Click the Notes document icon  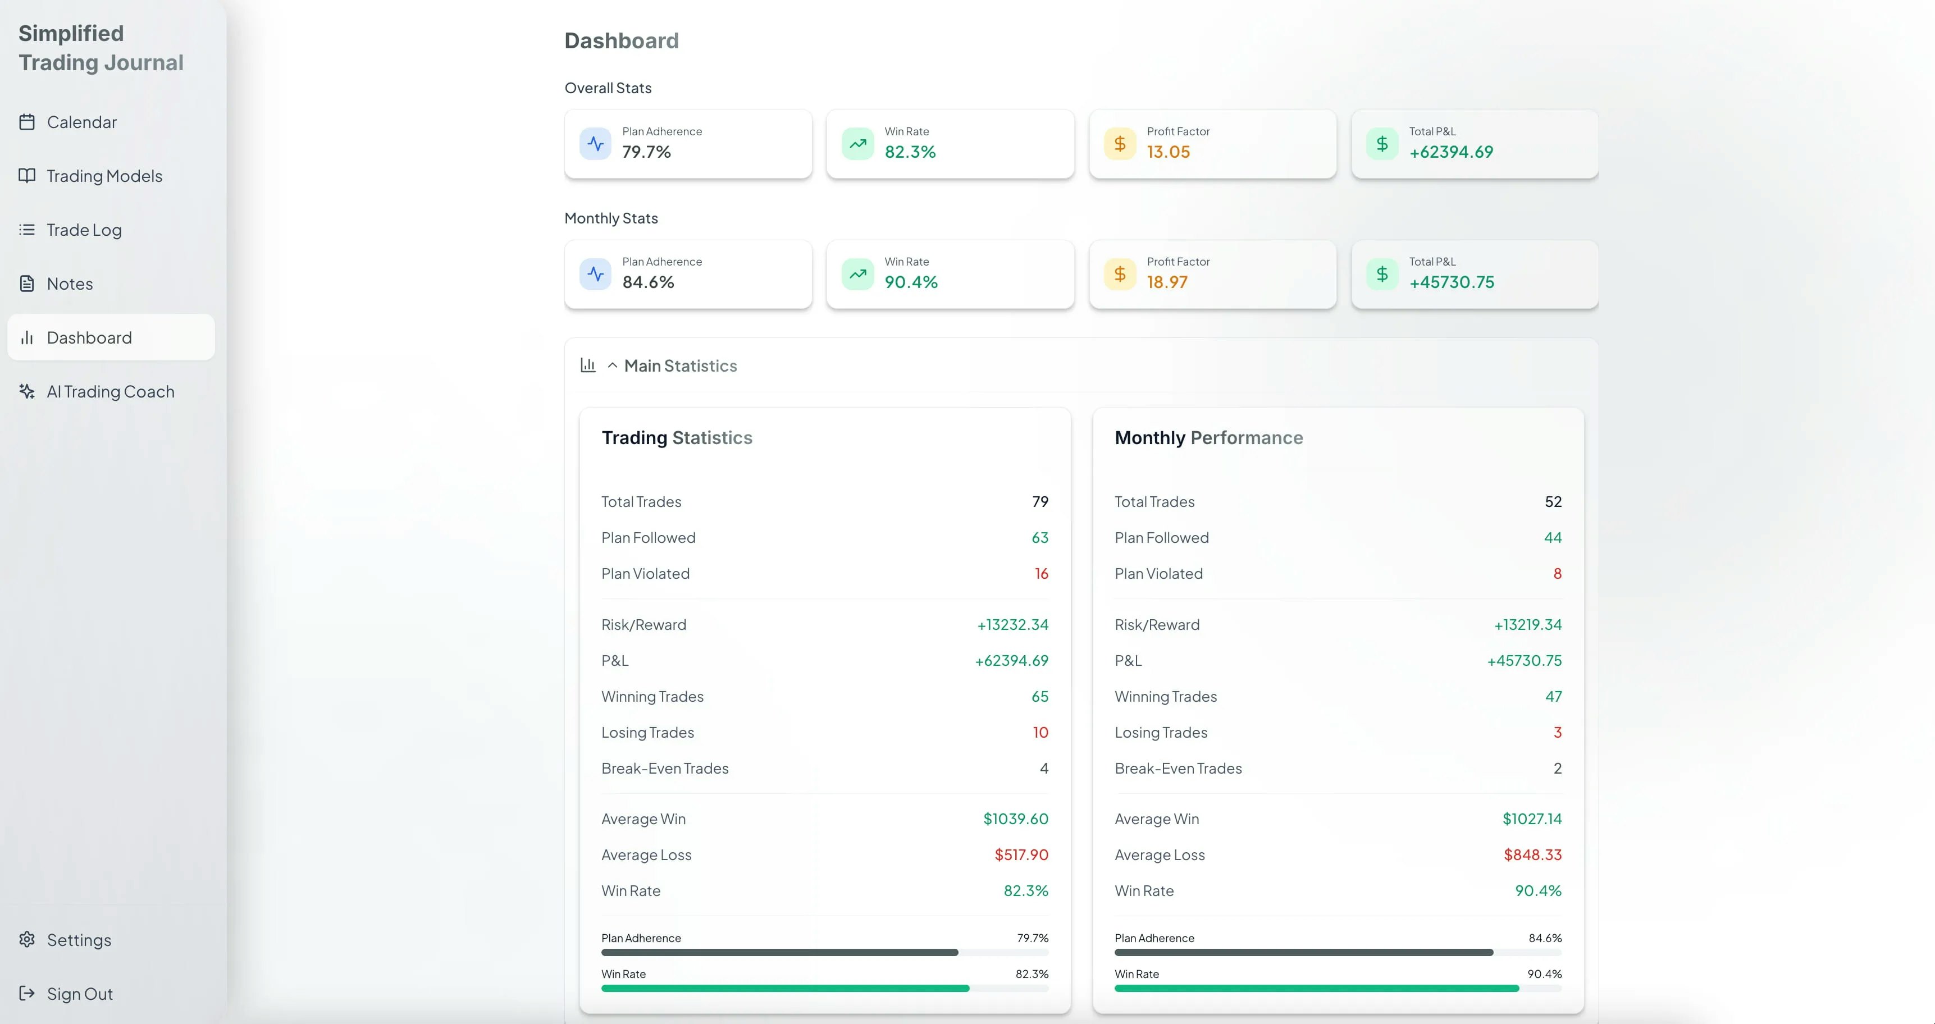point(27,284)
